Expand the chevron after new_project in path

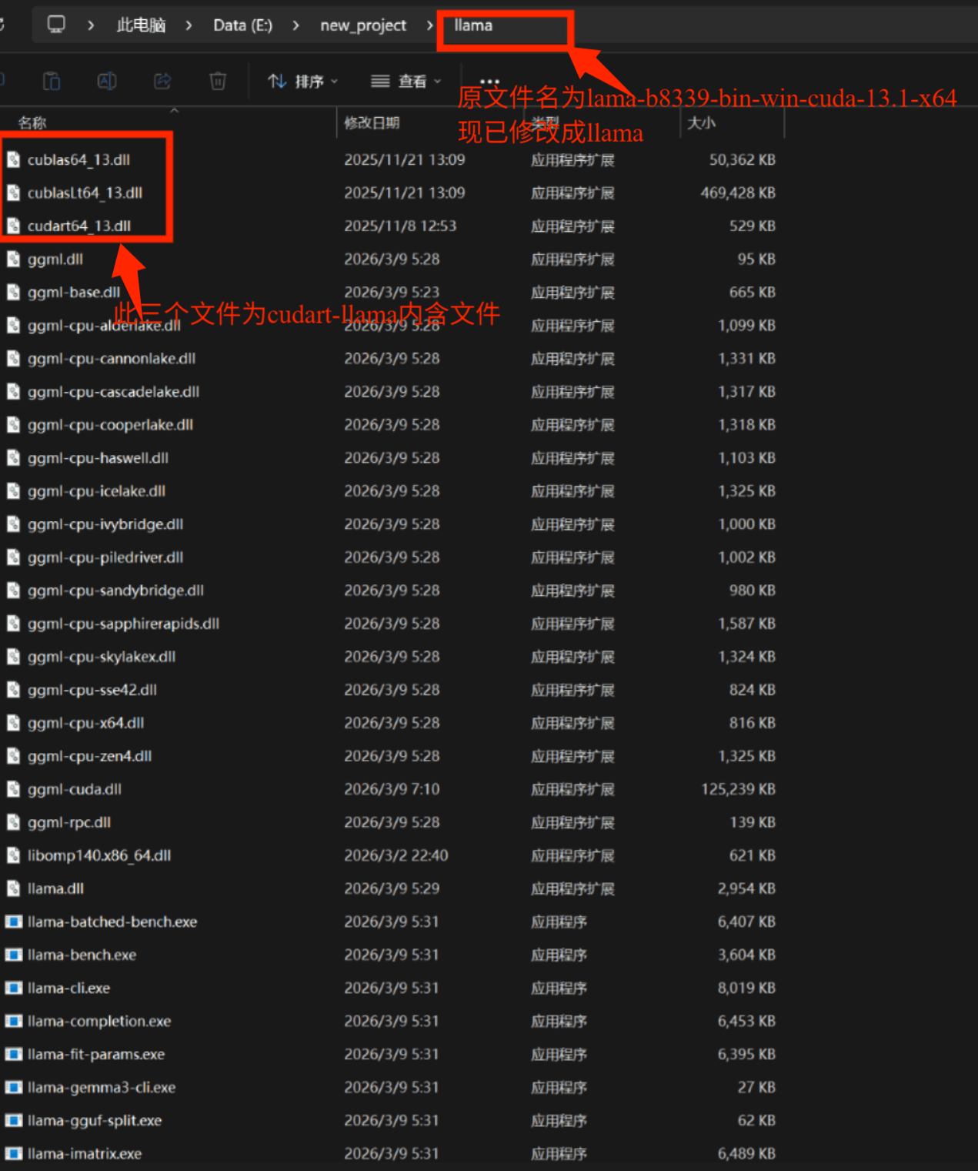[x=429, y=25]
